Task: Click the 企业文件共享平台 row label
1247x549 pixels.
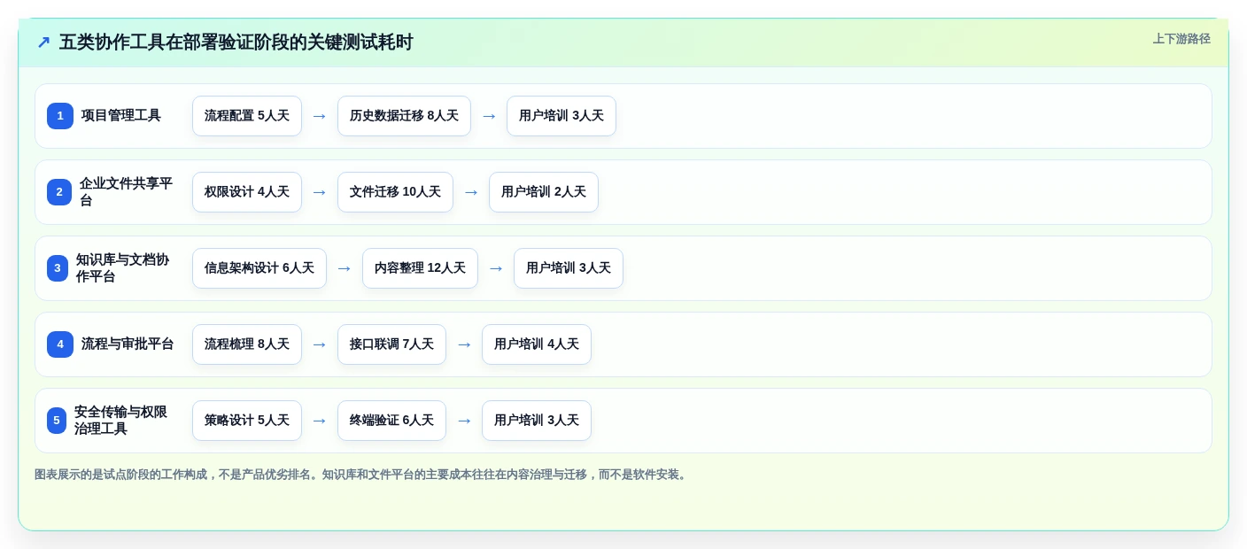Action: 127,192
